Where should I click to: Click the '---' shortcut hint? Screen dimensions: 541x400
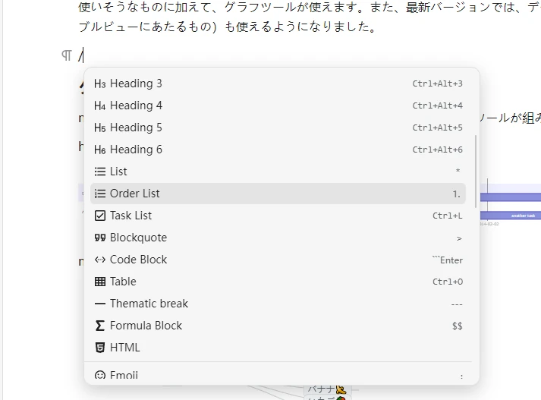pyautogui.click(x=457, y=304)
